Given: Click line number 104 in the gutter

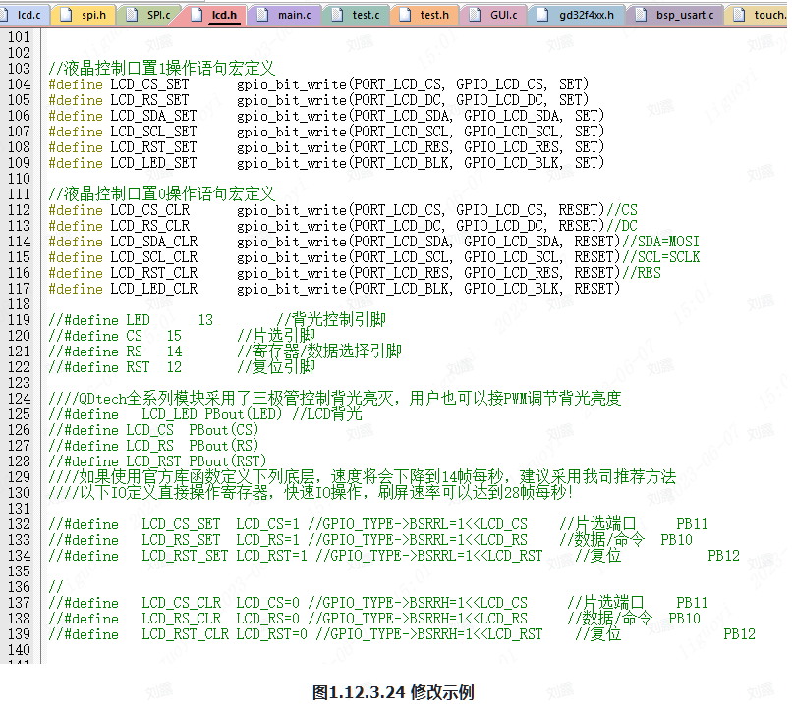Looking at the screenshot, I should point(20,84).
